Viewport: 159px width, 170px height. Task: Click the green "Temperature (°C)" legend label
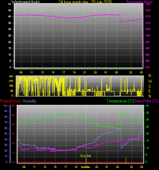pyautogui.click(x=120, y=101)
